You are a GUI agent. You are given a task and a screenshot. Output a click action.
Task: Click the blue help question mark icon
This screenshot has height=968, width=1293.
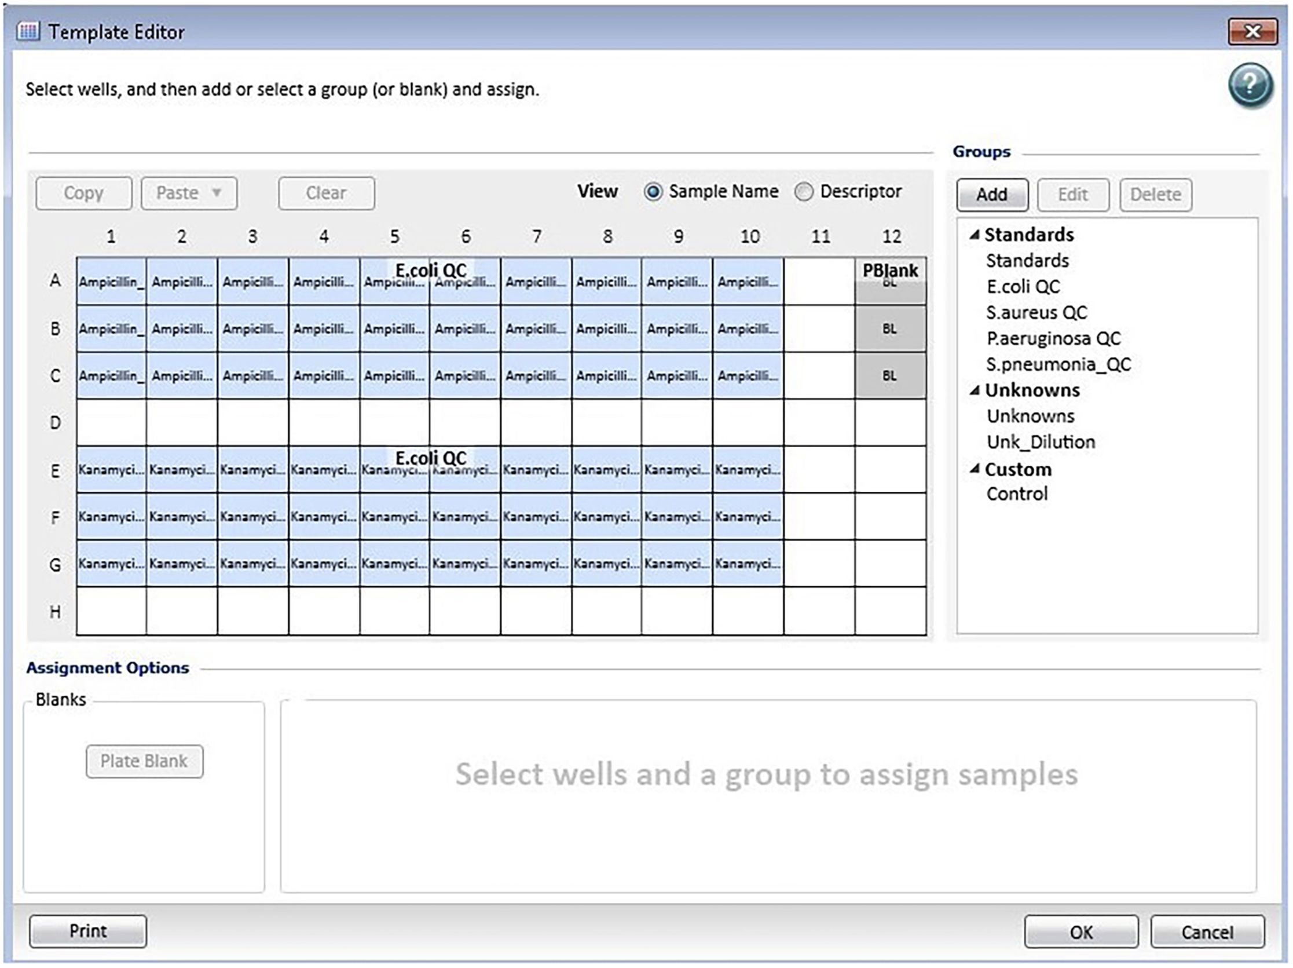1250,85
